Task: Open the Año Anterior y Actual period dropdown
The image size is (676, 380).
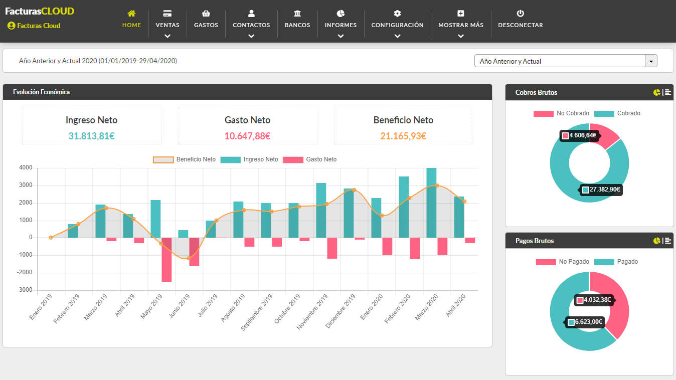Action: point(566,61)
